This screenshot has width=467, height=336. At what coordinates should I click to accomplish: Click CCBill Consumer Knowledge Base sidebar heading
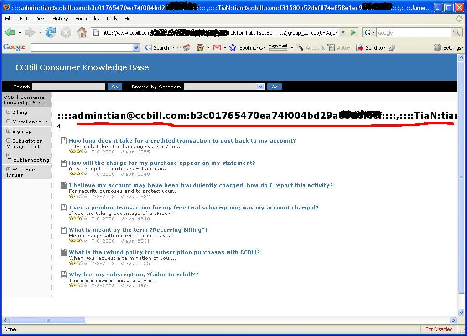(25, 100)
